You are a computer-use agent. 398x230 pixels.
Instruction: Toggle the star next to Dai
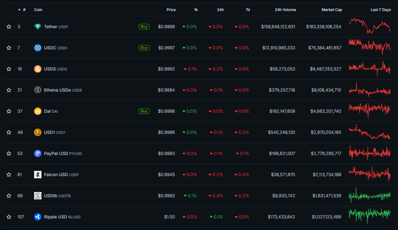(x=9, y=111)
